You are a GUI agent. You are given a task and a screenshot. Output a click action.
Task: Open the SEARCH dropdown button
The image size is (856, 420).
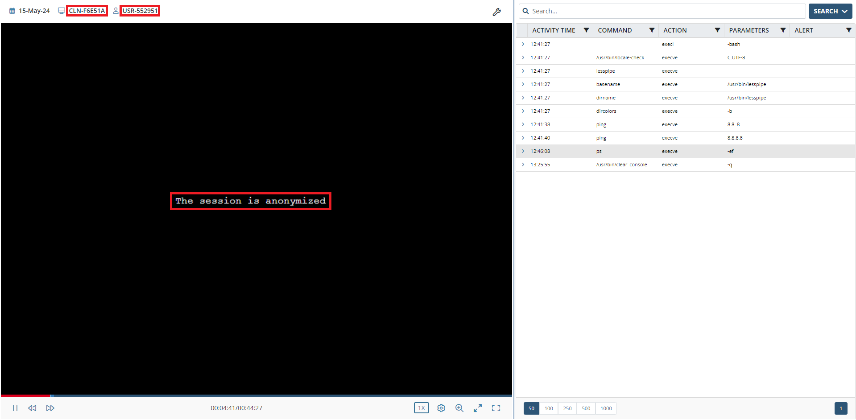coord(830,11)
